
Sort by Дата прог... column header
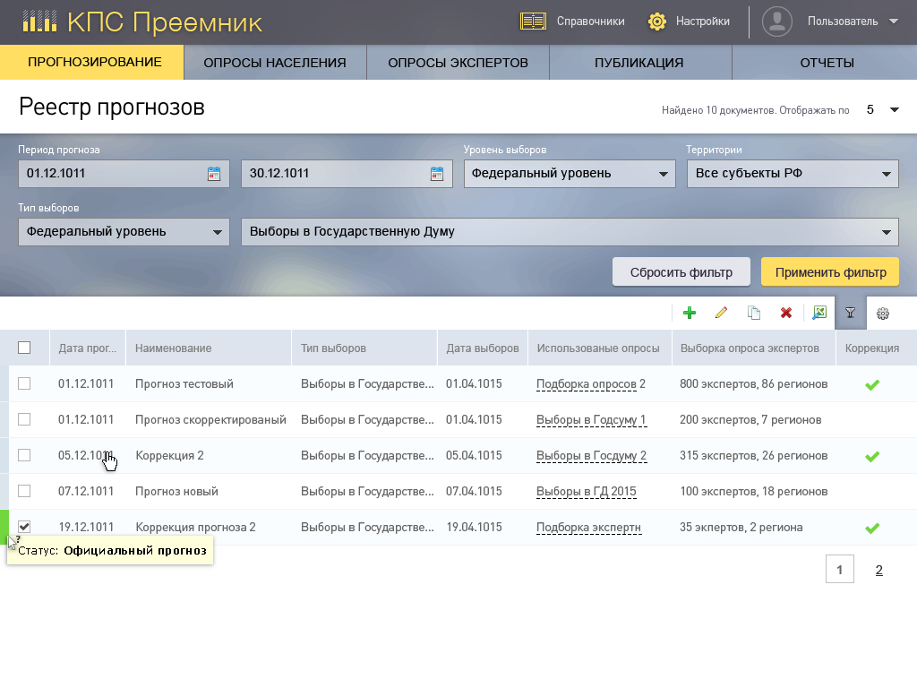pos(88,348)
